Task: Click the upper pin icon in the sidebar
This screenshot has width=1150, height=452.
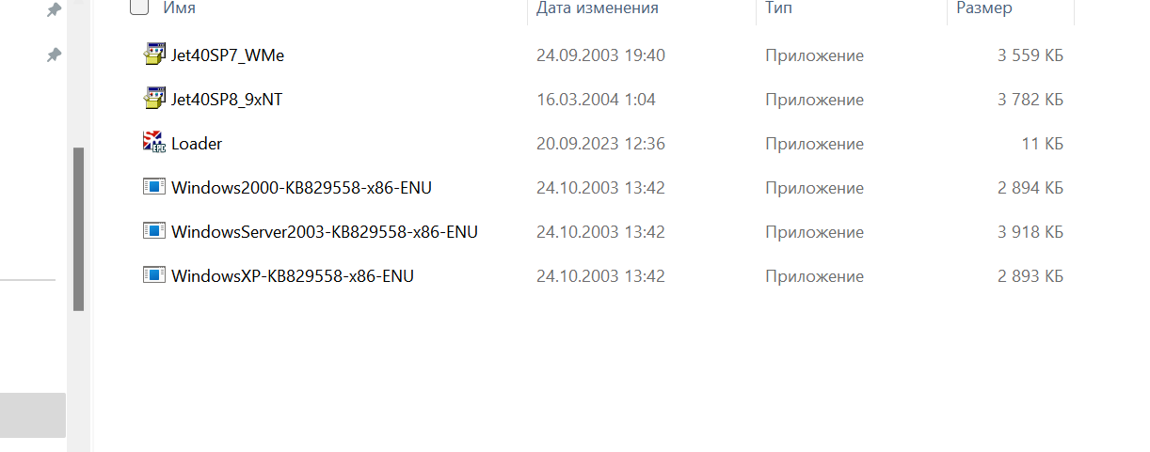Action: (55, 10)
